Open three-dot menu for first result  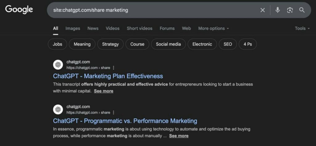coord(114,68)
